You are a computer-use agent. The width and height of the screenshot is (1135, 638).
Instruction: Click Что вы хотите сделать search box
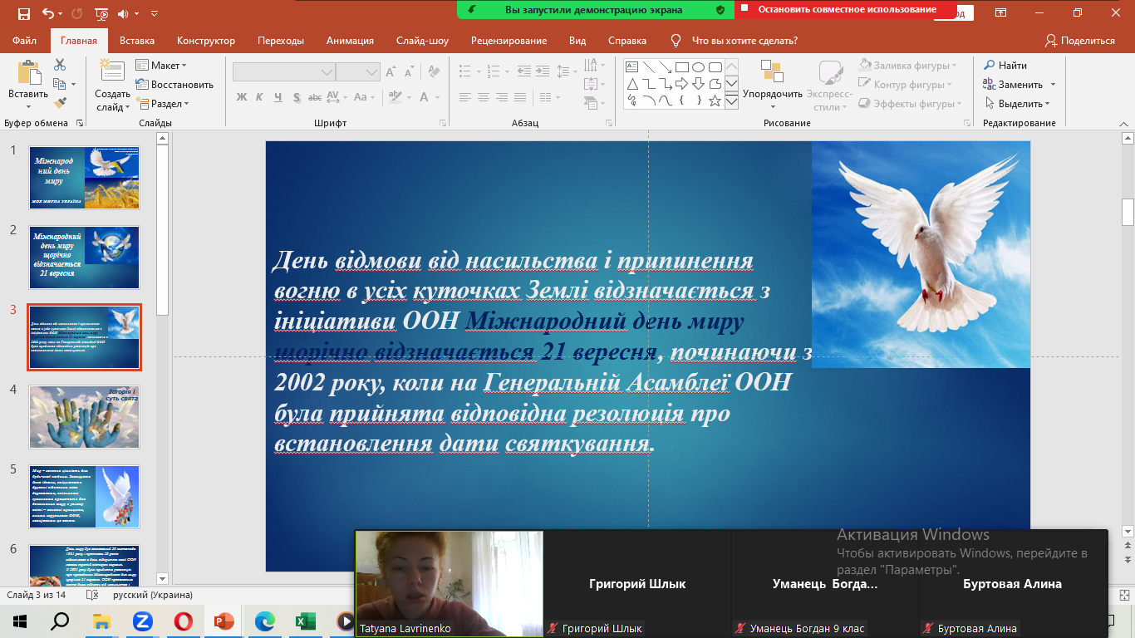click(744, 41)
